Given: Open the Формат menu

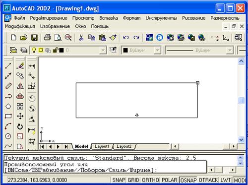Looking at the screenshot, I should click(131, 18).
